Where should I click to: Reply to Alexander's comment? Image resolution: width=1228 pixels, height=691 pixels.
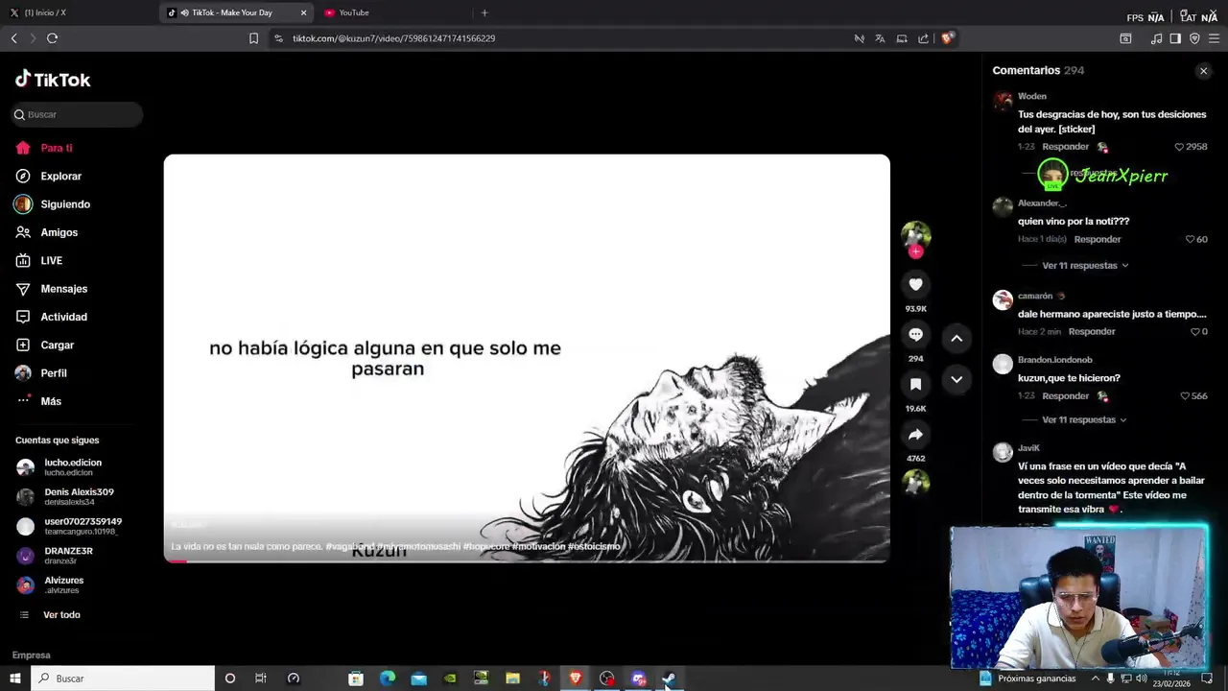coord(1098,239)
